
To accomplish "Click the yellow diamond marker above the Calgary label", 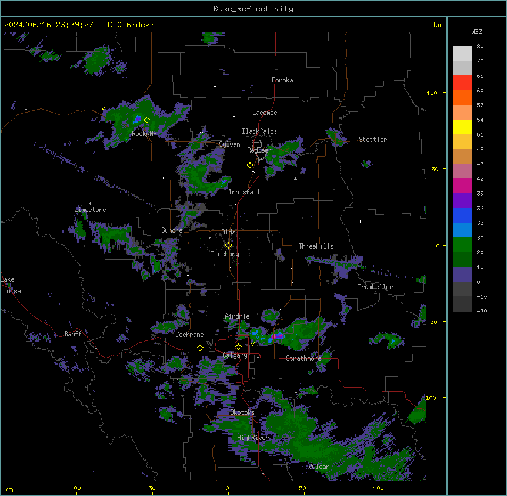I will pos(238,347).
